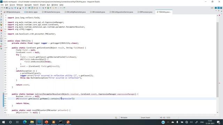
Task: Open the Project menu
Action: [43, 5]
